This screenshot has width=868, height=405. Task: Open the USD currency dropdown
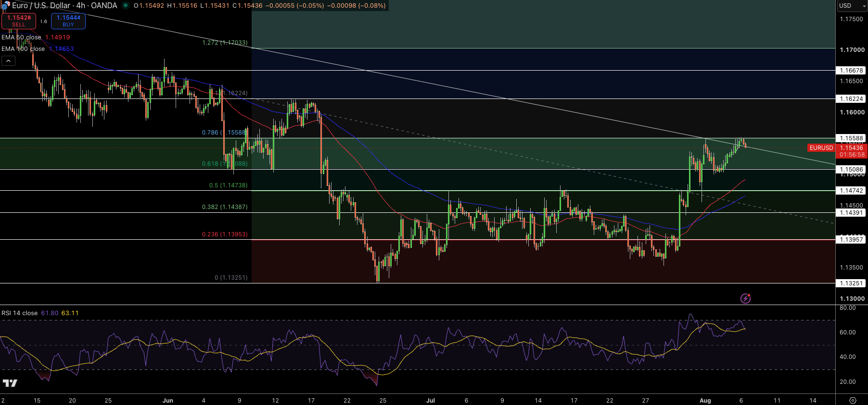click(852, 6)
